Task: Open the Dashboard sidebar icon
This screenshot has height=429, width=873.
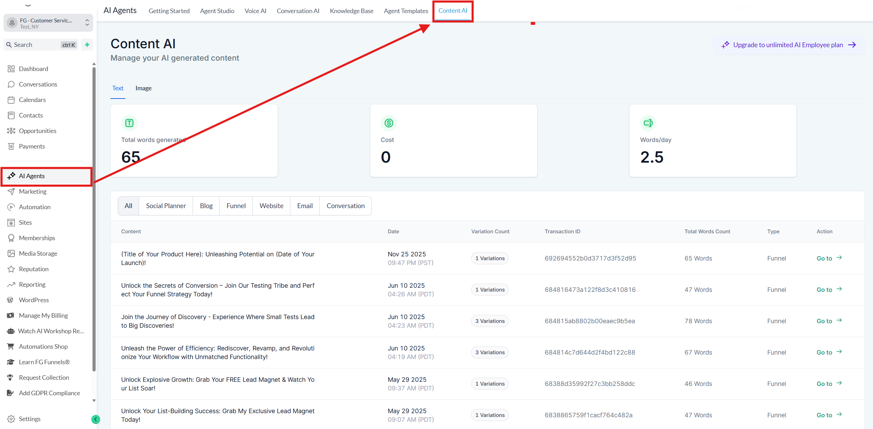Action: [11, 69]
